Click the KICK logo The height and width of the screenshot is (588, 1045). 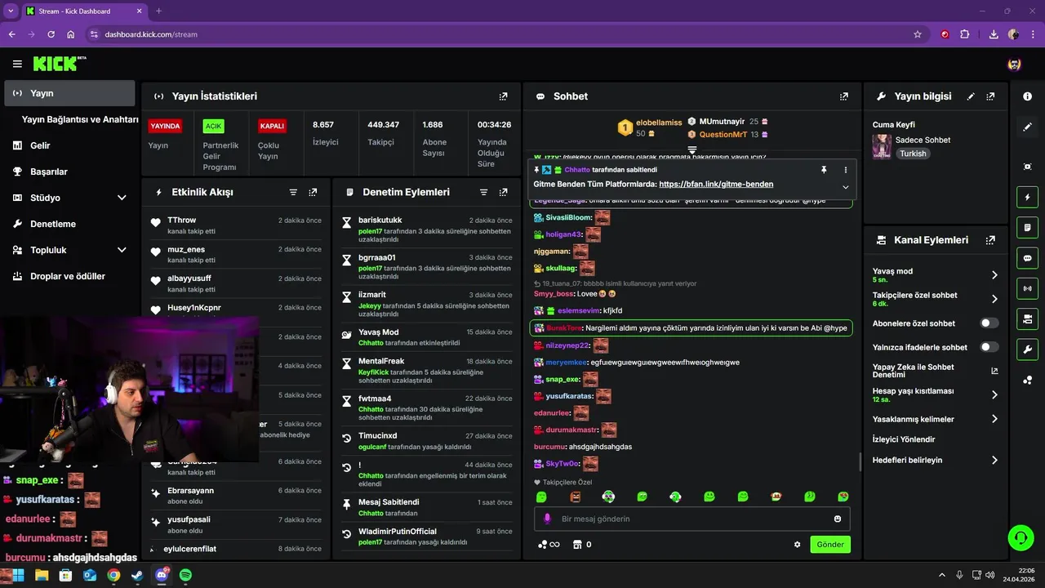[60, 64]
